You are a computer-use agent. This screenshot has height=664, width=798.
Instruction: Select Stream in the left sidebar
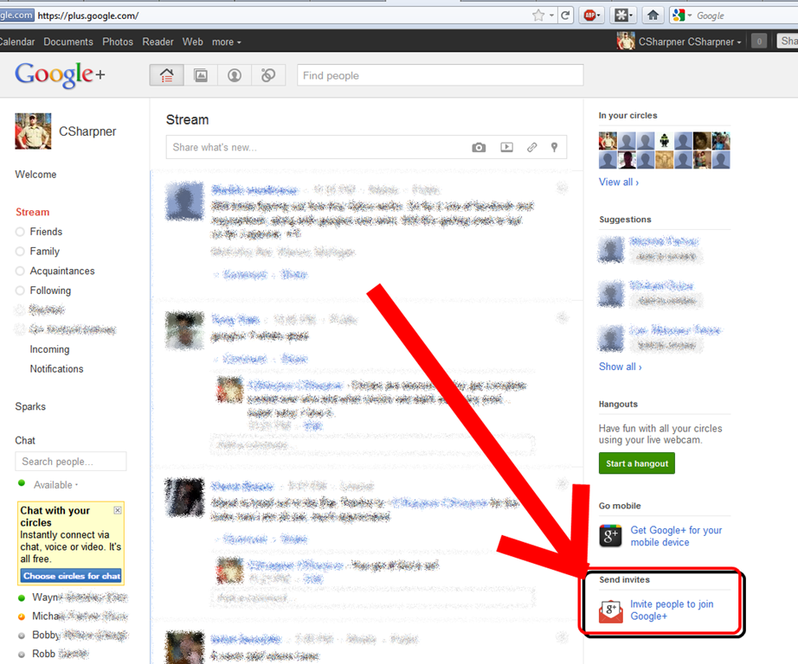[33, 212]
